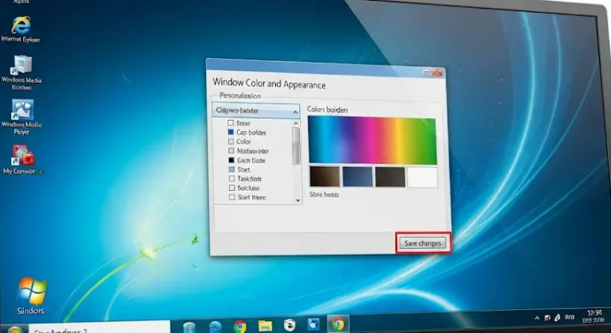Toggle the first checkbox above Cap boldes
Screen dimensions: 611x333
click(231, 123)
